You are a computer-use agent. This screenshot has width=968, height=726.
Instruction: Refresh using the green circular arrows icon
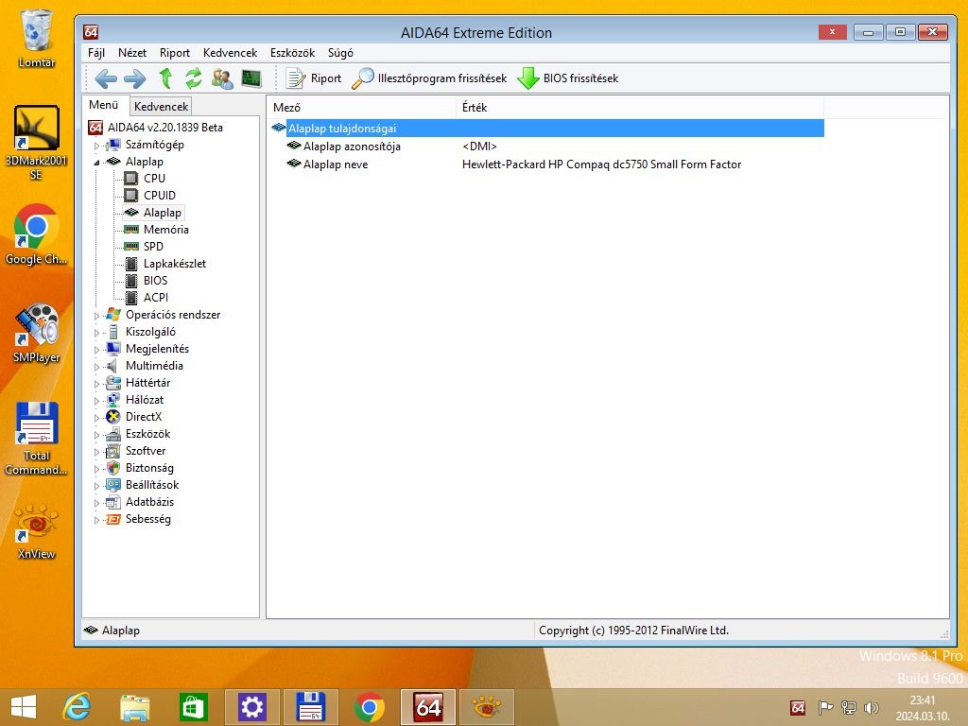[194, 78]
